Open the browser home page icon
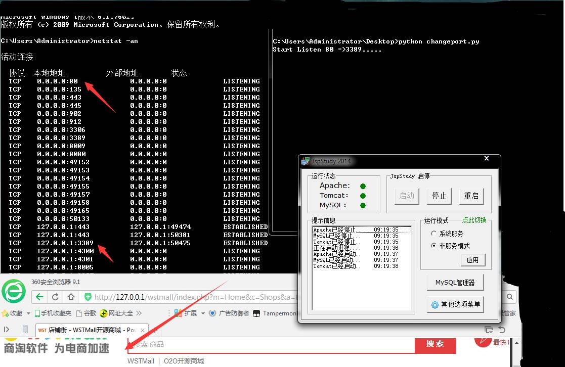 (71, 297)
